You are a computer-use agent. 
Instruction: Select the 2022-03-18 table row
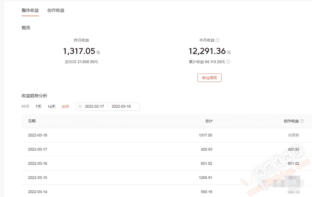pos(167,135)
